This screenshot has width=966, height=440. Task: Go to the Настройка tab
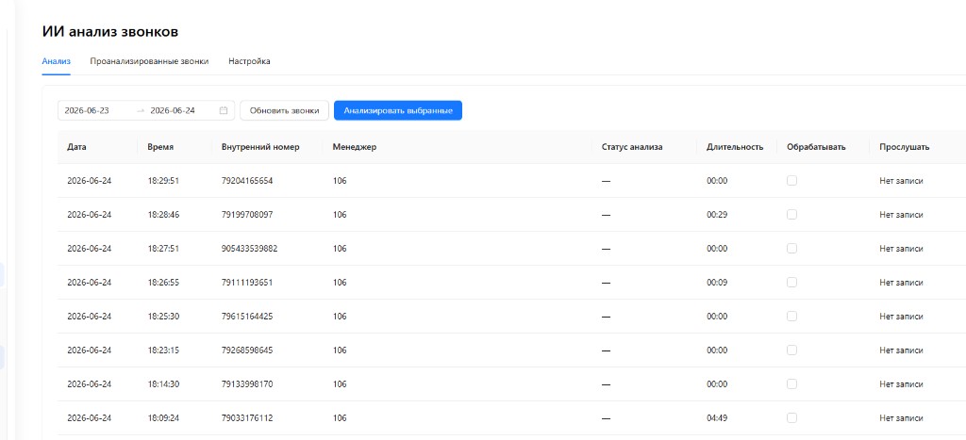249,61
